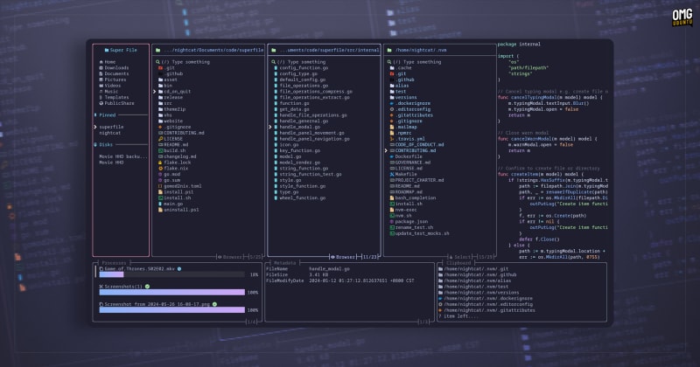Click the Home icon in the sidebar
The height and width of the screenshot is (367, 700).
tap(100, 62)
